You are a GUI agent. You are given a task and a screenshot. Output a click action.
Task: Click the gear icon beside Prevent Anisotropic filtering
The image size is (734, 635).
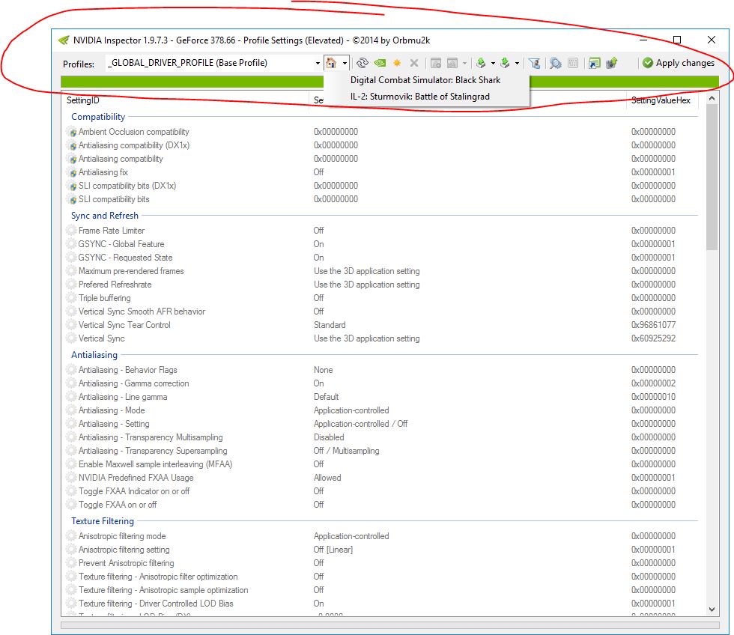(x=71, y=563)
